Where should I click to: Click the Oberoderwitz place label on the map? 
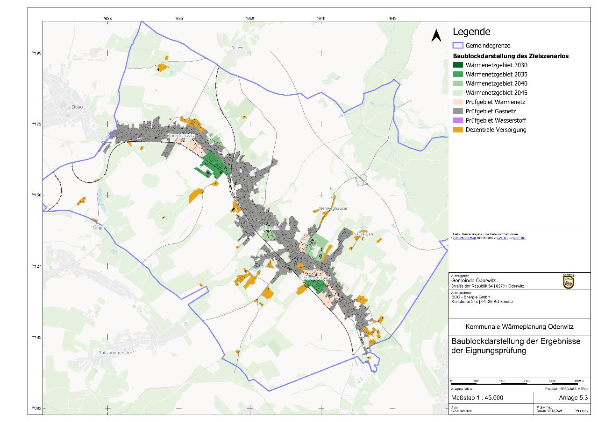tap(180, 135)
